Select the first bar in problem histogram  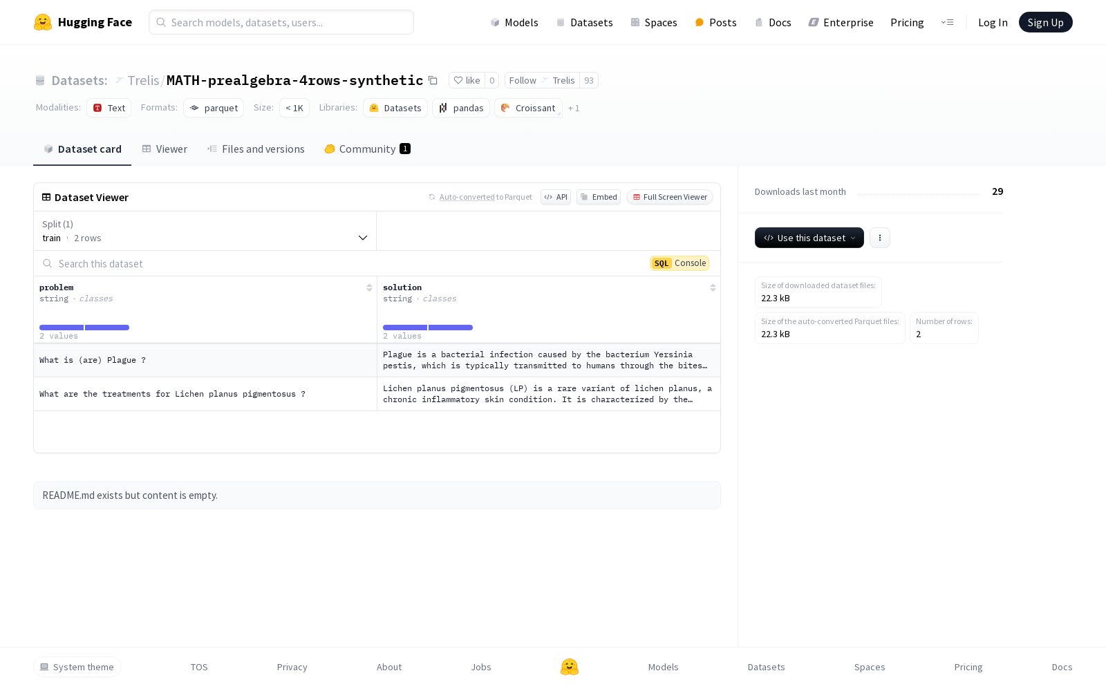62,328
